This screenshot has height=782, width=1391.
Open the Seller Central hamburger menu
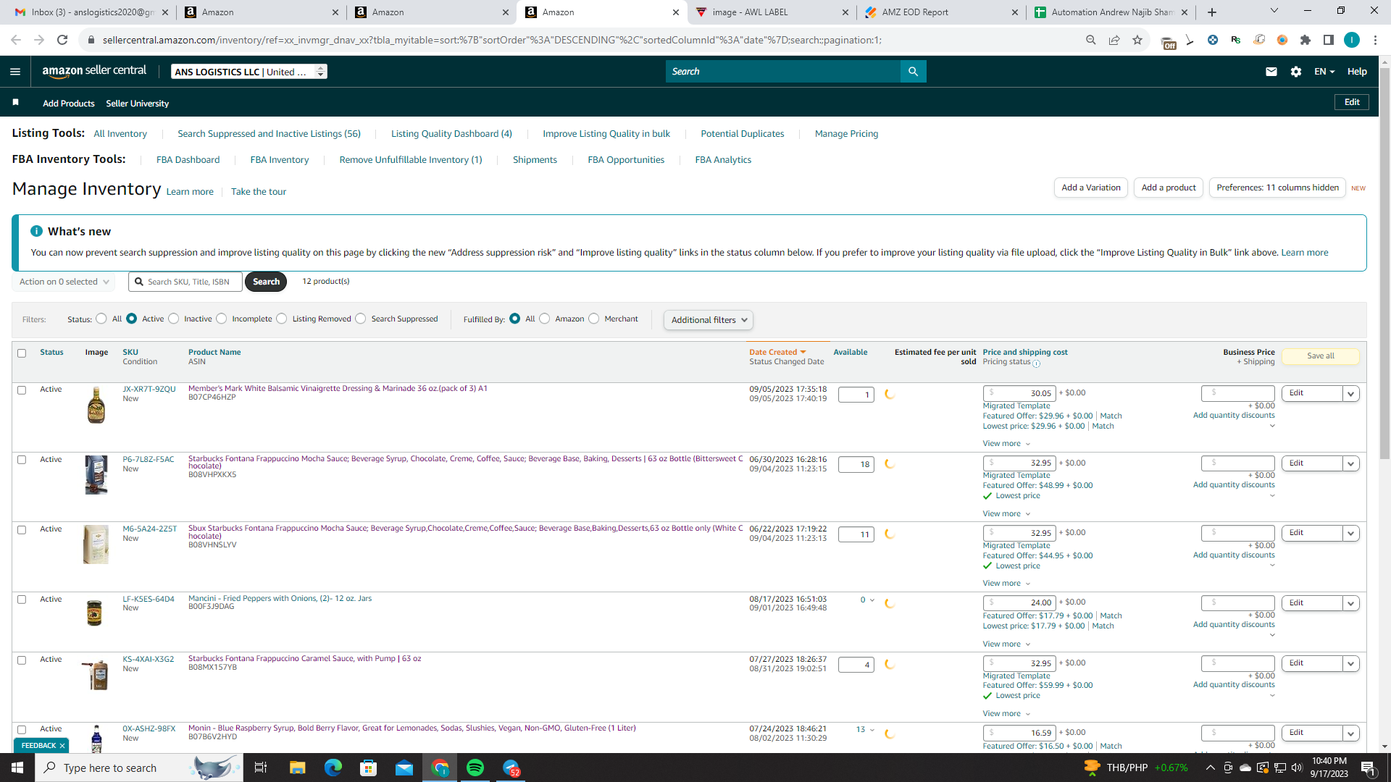(15, 72)
